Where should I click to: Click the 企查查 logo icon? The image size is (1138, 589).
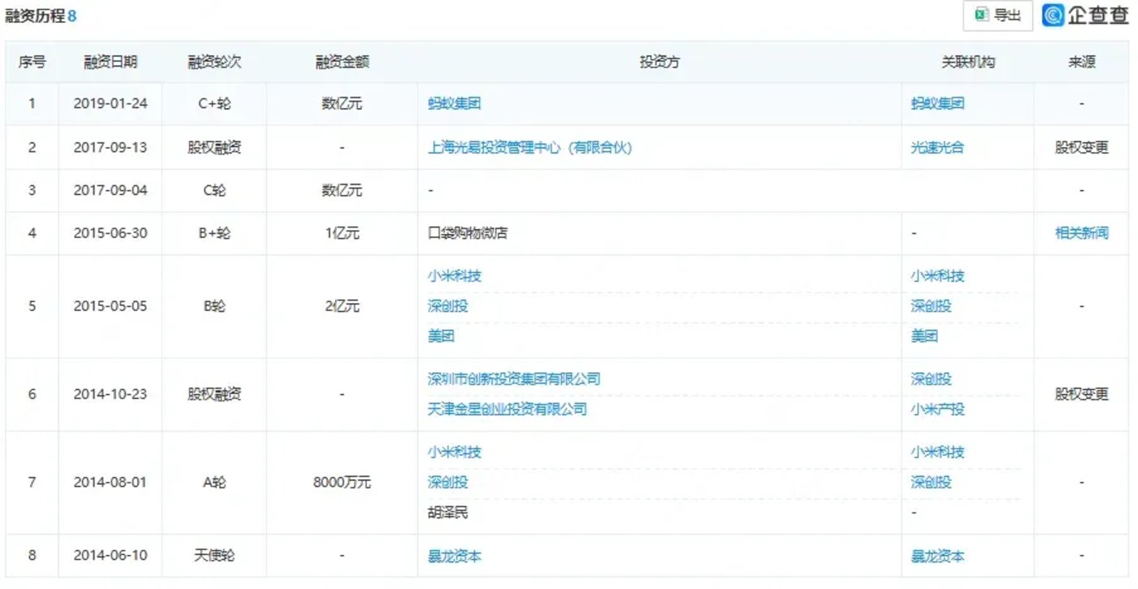pyautogui.click(x=1054, y=15)
